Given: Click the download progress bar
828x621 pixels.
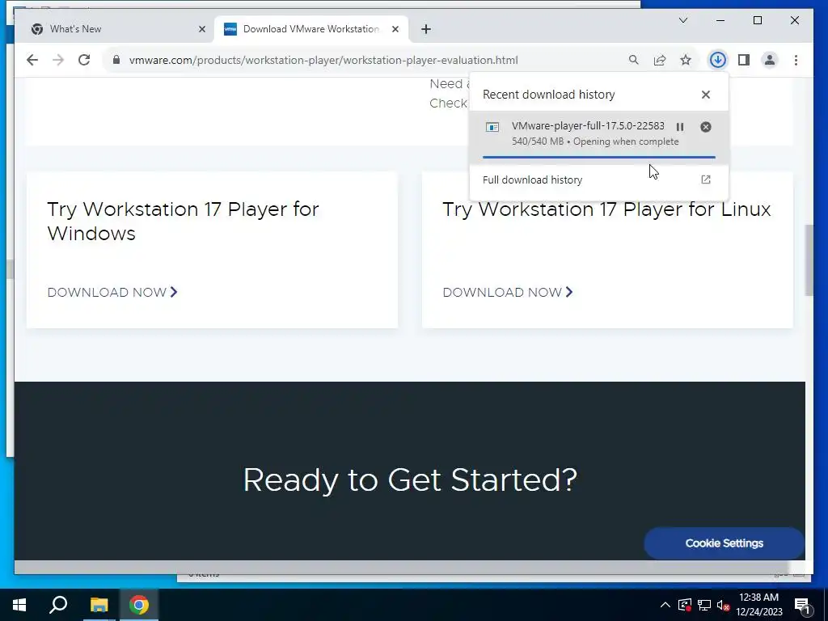Looking at the screenshot, I should point(599,157).
